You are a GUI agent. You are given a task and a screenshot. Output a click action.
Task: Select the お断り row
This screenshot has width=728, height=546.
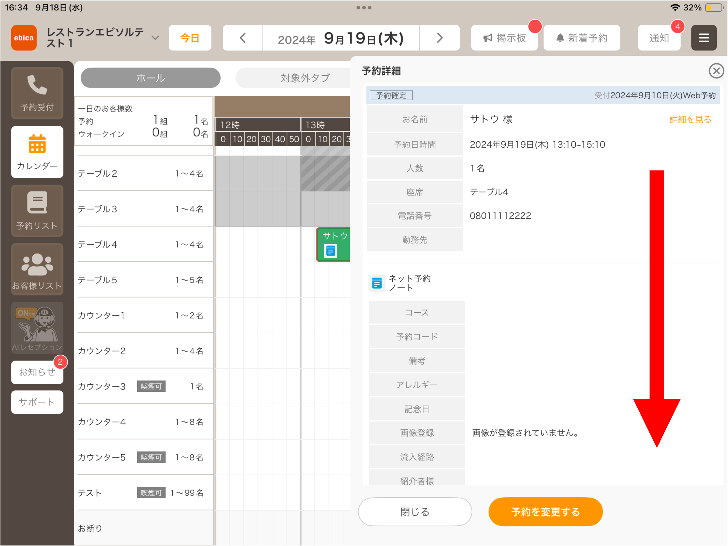coord(145,528)
